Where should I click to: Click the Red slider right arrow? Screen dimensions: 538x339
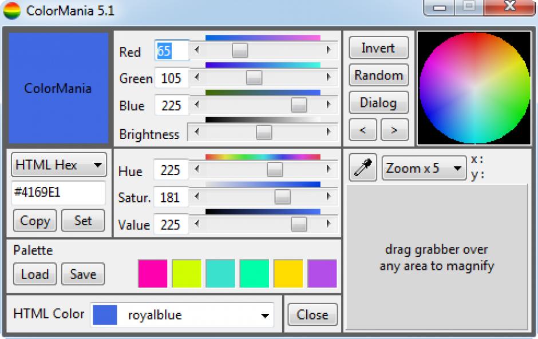tap(329, 50)
